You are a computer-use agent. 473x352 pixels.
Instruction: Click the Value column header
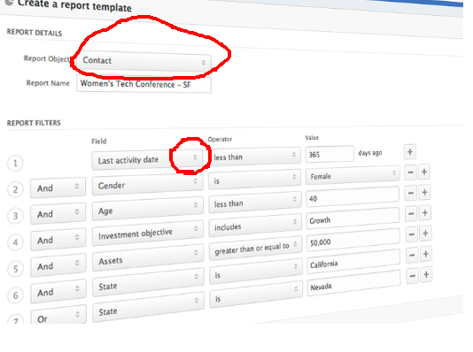pos(312,138)
